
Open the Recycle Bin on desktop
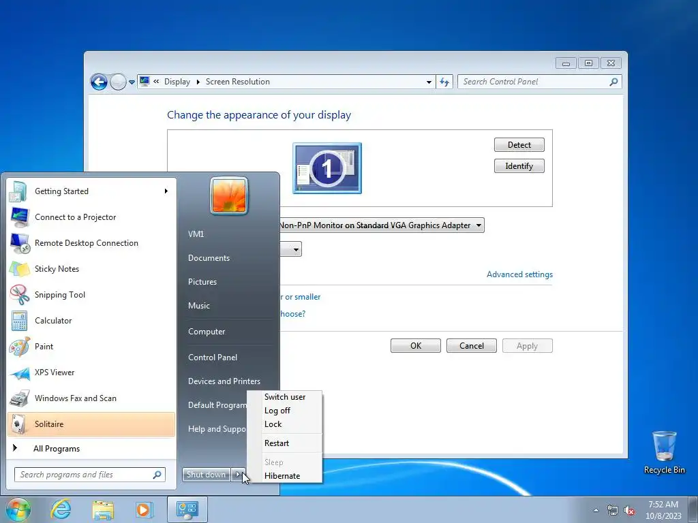(664, 452)
